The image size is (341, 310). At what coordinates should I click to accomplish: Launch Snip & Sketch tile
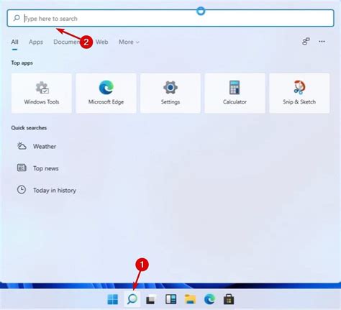tap(299, 93)
